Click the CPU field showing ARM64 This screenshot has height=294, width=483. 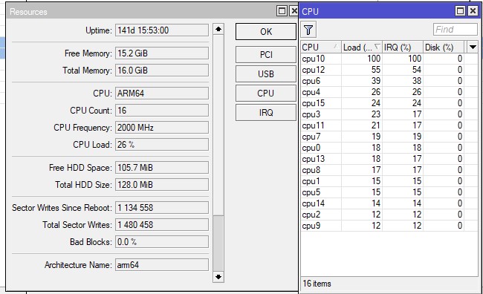click(162, 94)
